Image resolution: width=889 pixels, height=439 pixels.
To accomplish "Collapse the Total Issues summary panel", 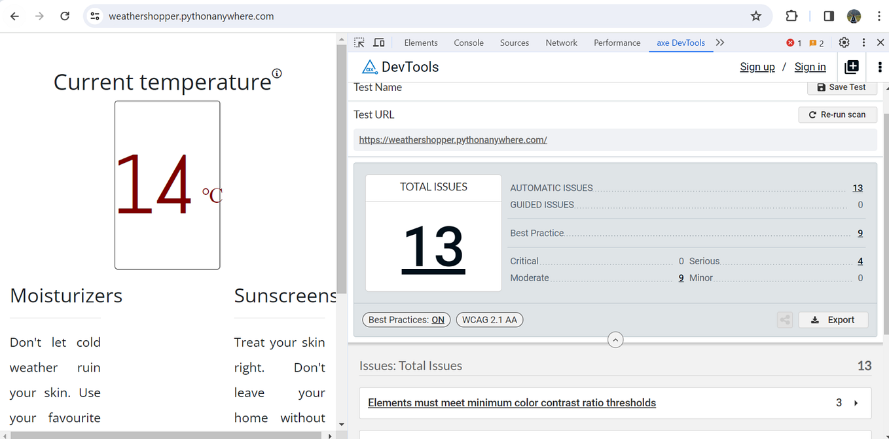I will (x=615, y=339).
